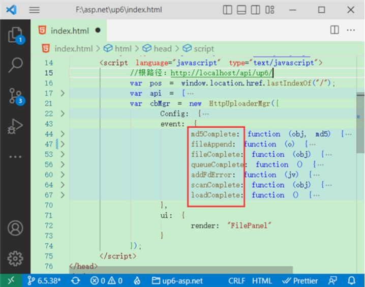Toggle the bottom panel layout button
This screenshot has width=365, height=287.
point(241,10)
